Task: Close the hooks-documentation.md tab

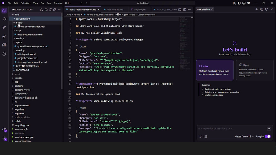Action: (x=99, y=10)
